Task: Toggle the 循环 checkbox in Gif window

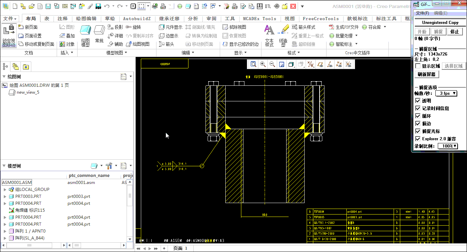Action: pyautogui.click(x=418, y=116)
